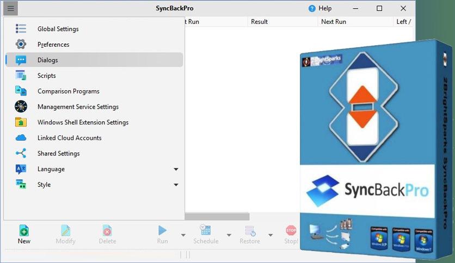Open the Schedule dropdown arrow
This screenshot has width=455, height=263.
point(229,235)
